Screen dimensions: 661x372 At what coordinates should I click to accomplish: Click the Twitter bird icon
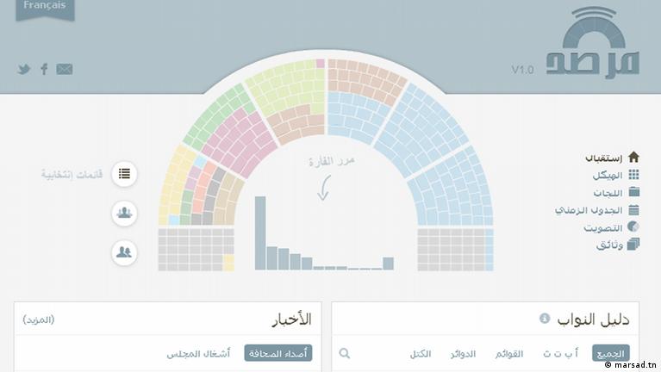pyautogui.click(x=24, y=70)
